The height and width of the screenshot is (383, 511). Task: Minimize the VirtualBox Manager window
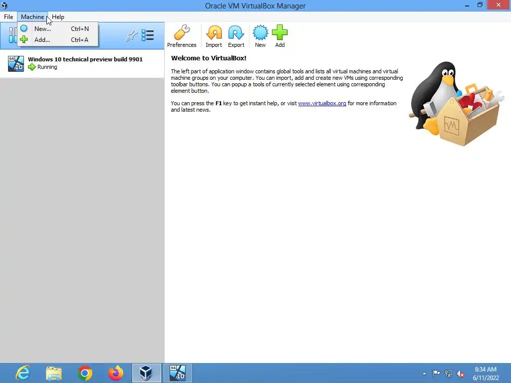(x=467, y=5)
